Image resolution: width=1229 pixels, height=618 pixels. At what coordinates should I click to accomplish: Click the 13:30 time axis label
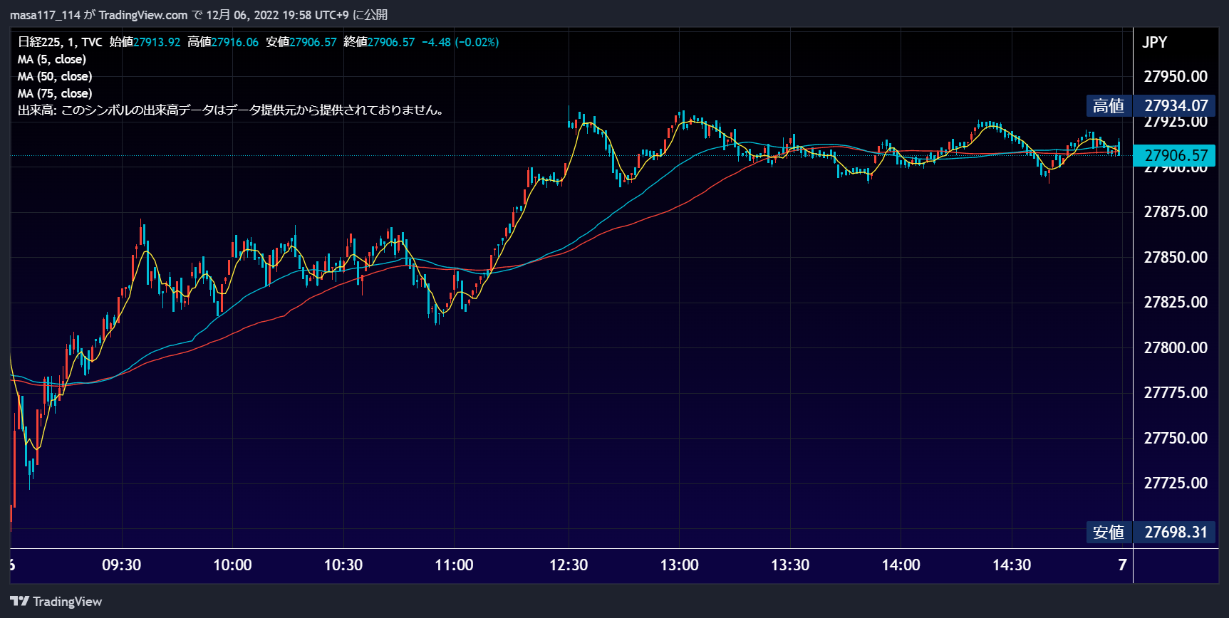click(790, 565)
